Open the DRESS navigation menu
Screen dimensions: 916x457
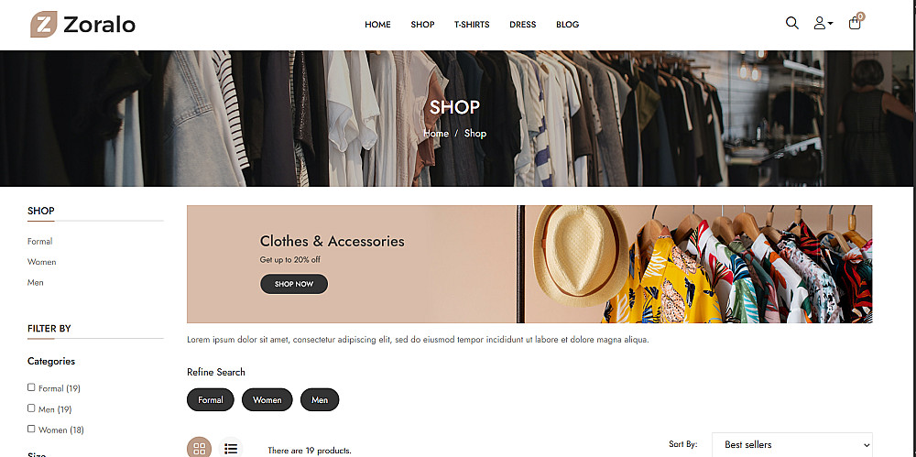click(523, 25)
